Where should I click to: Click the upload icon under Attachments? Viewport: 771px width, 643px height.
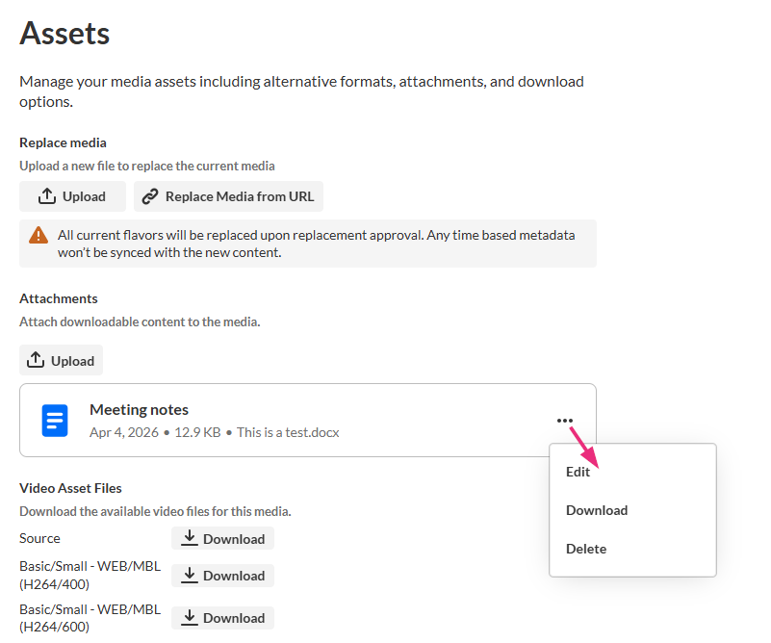pos(36,360)
